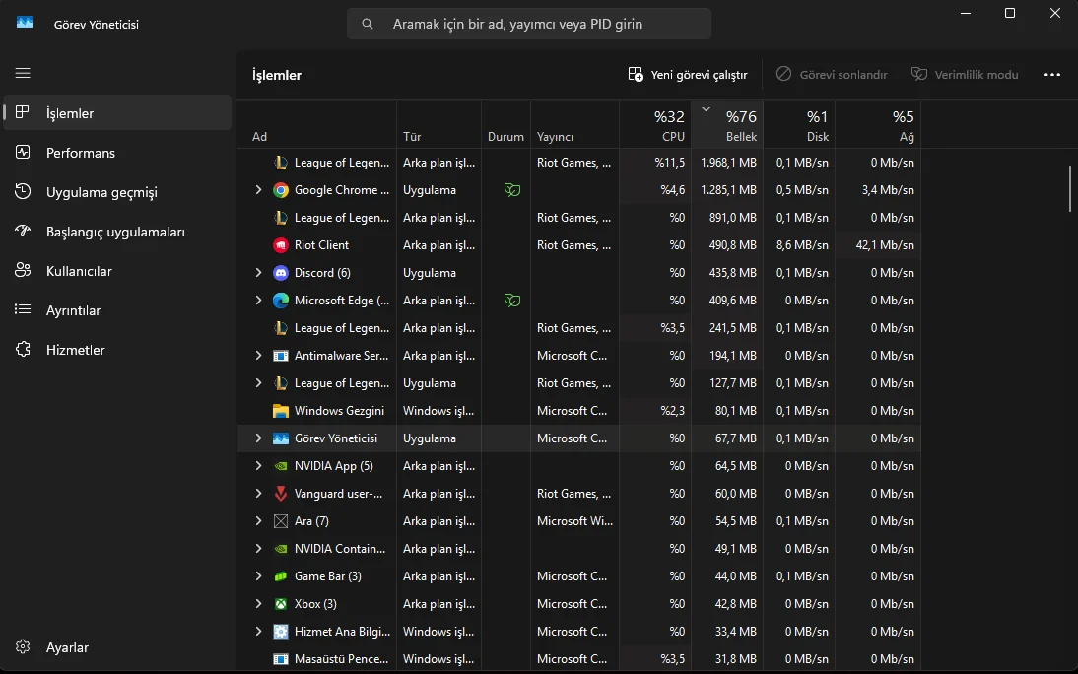Screen dimensions: 1078x674
Task: Expand the Google Chrome process group
Action: tap(258, 190)
